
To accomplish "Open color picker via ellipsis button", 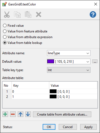I will 95,61.
